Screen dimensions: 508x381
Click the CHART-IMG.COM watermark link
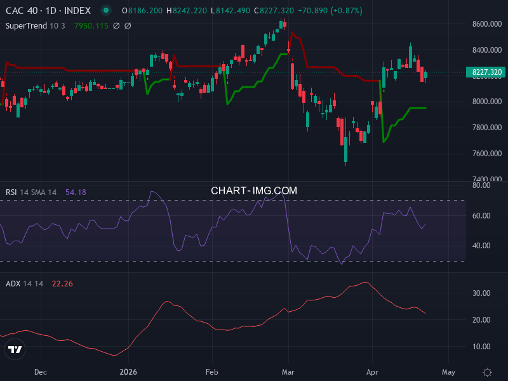point(254,190)
